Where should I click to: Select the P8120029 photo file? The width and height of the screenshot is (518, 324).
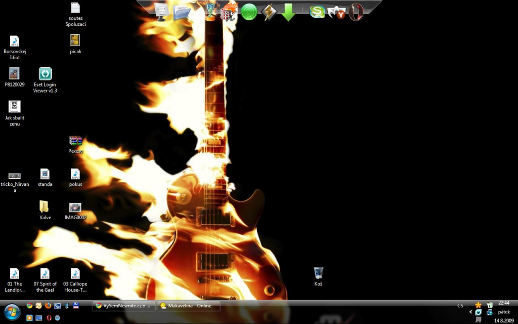pyautogui.click(x=15, y=77)
